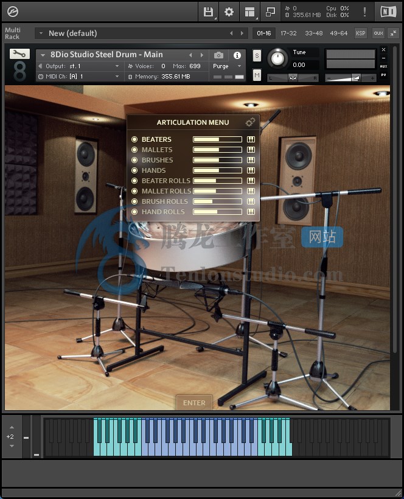Open the options gear settings
This screenshot has width=404, height=499.
229,12
